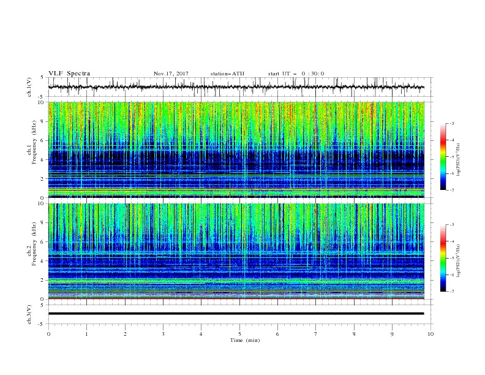Click inside the ch.1 spectrogram panel
The image size is (485, 375).
click(x=236, y=150)
